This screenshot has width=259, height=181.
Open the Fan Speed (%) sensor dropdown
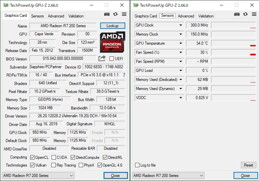pos(181,52)
